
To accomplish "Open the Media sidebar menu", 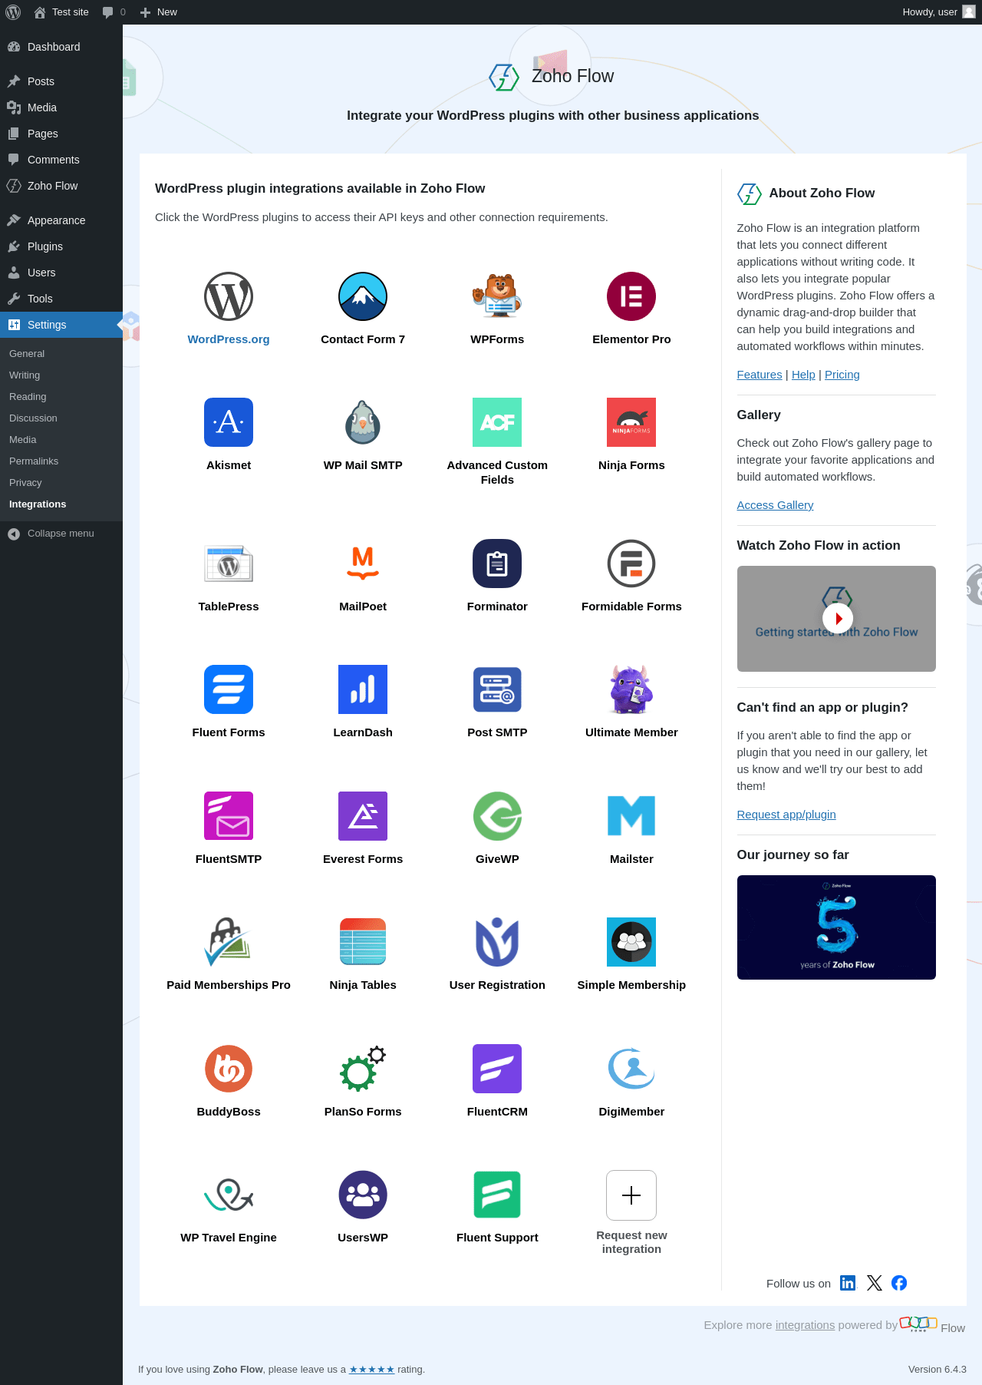I will point(61,107).
